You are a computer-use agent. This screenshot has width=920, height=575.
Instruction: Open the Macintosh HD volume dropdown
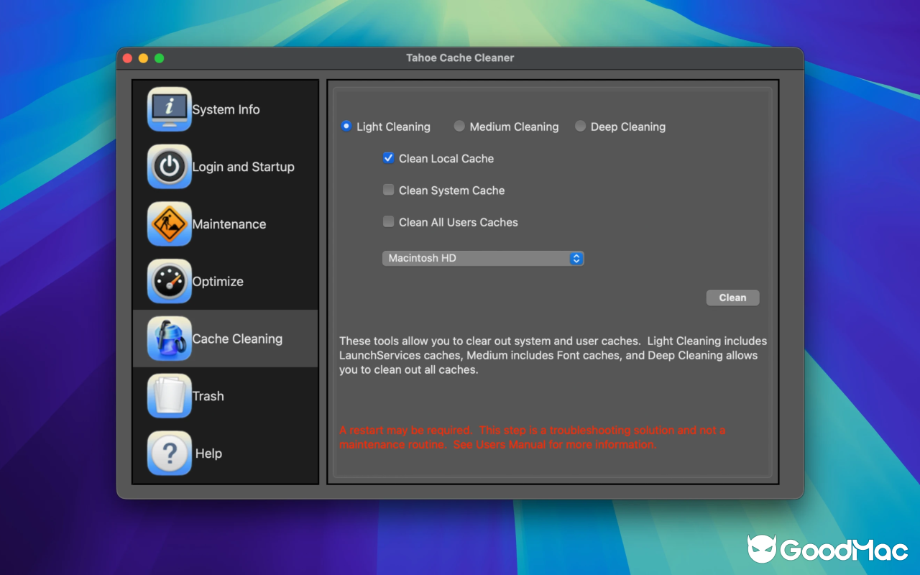483,258
